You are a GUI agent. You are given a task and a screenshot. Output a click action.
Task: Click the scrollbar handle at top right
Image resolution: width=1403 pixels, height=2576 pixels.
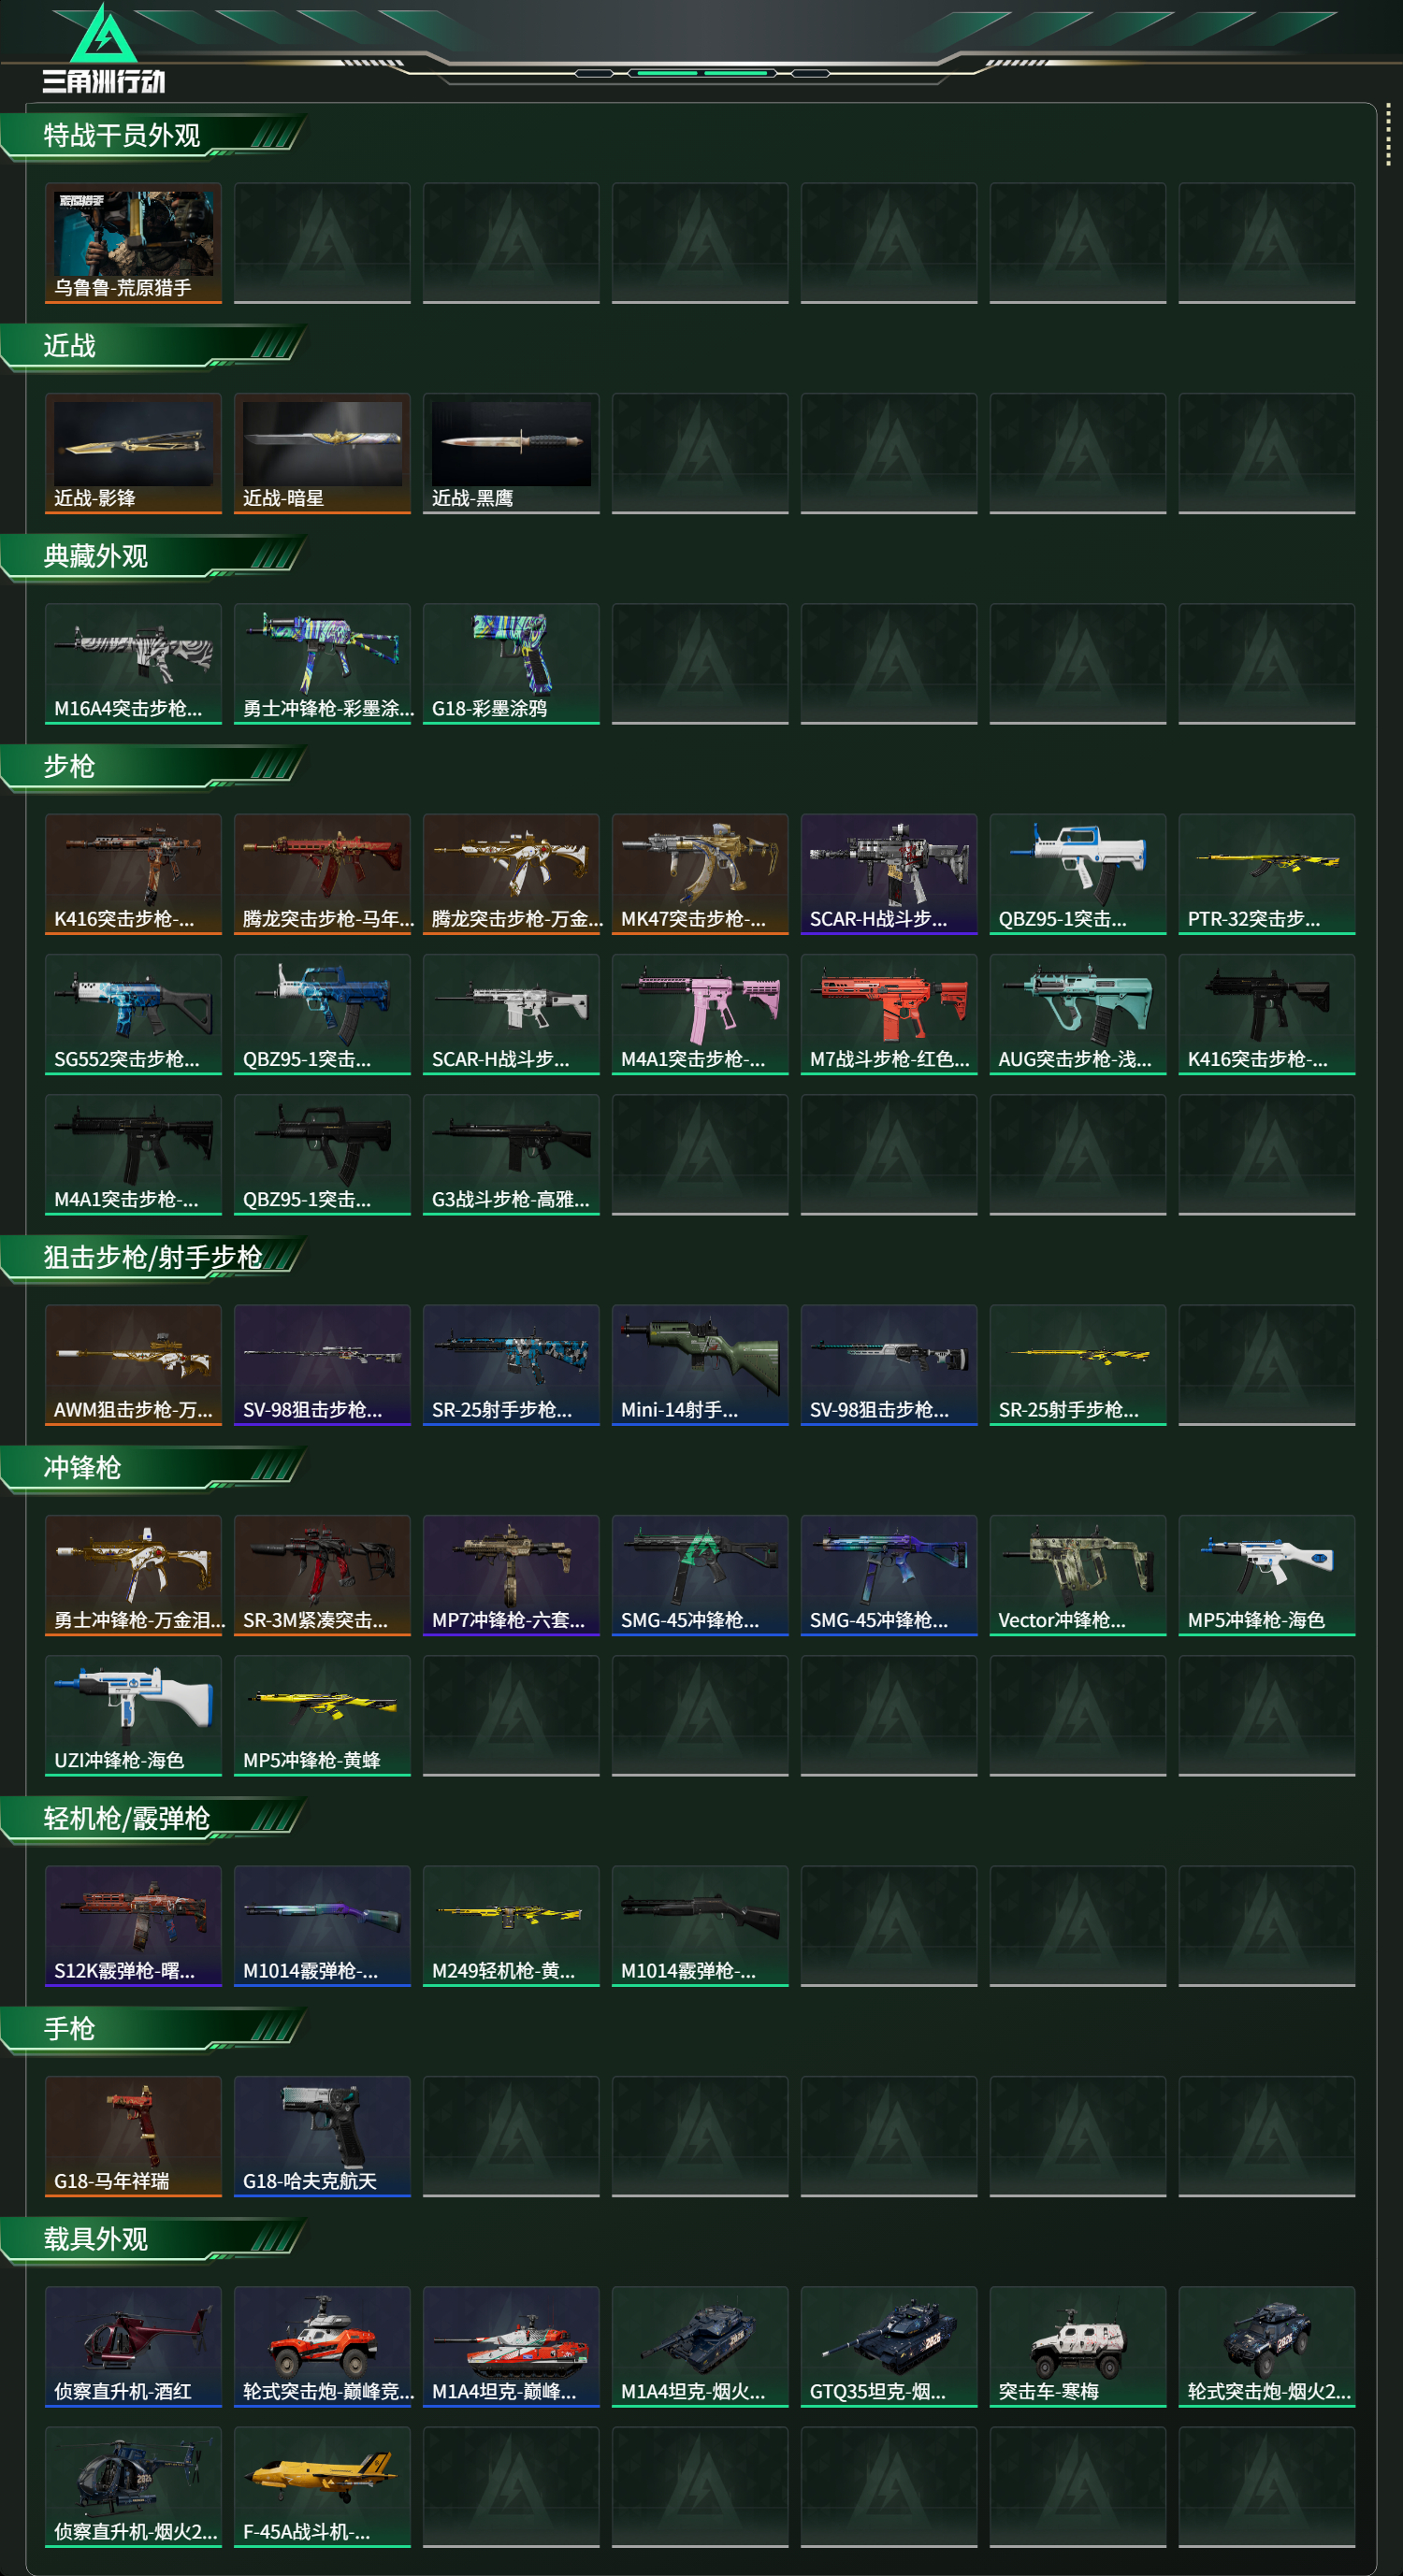pos(1388,134)
